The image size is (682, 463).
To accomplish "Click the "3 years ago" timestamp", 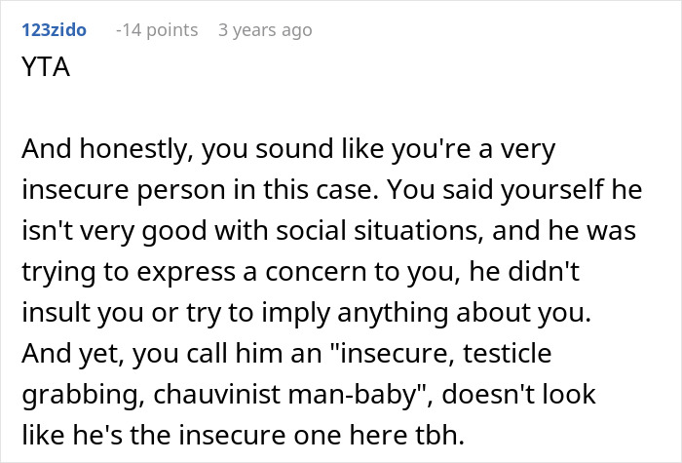I will click(x=265, y=30).
